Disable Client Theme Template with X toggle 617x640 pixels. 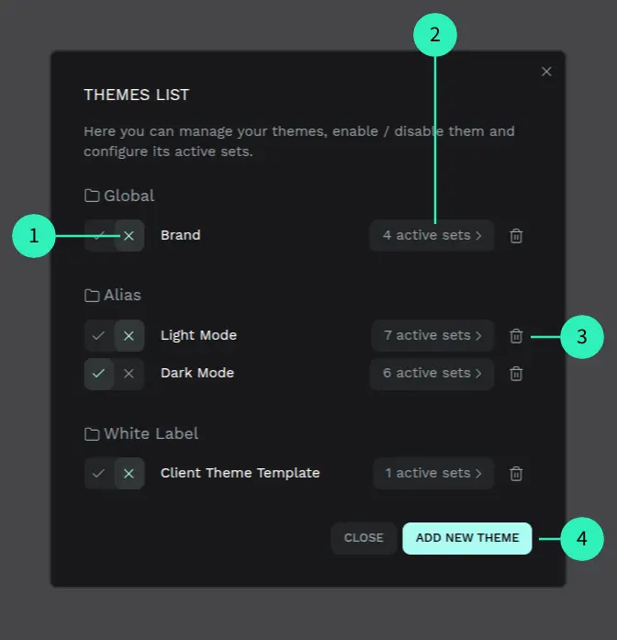[129, 474]
